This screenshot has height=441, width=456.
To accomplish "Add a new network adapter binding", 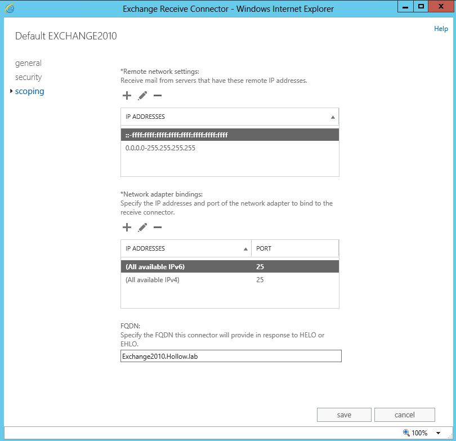I will click(x=127, y=228).
